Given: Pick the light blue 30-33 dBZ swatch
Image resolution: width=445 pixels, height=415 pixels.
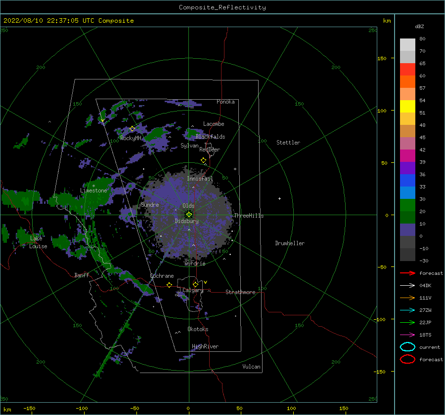Looking at the screenshot, I should pos(407,192).
